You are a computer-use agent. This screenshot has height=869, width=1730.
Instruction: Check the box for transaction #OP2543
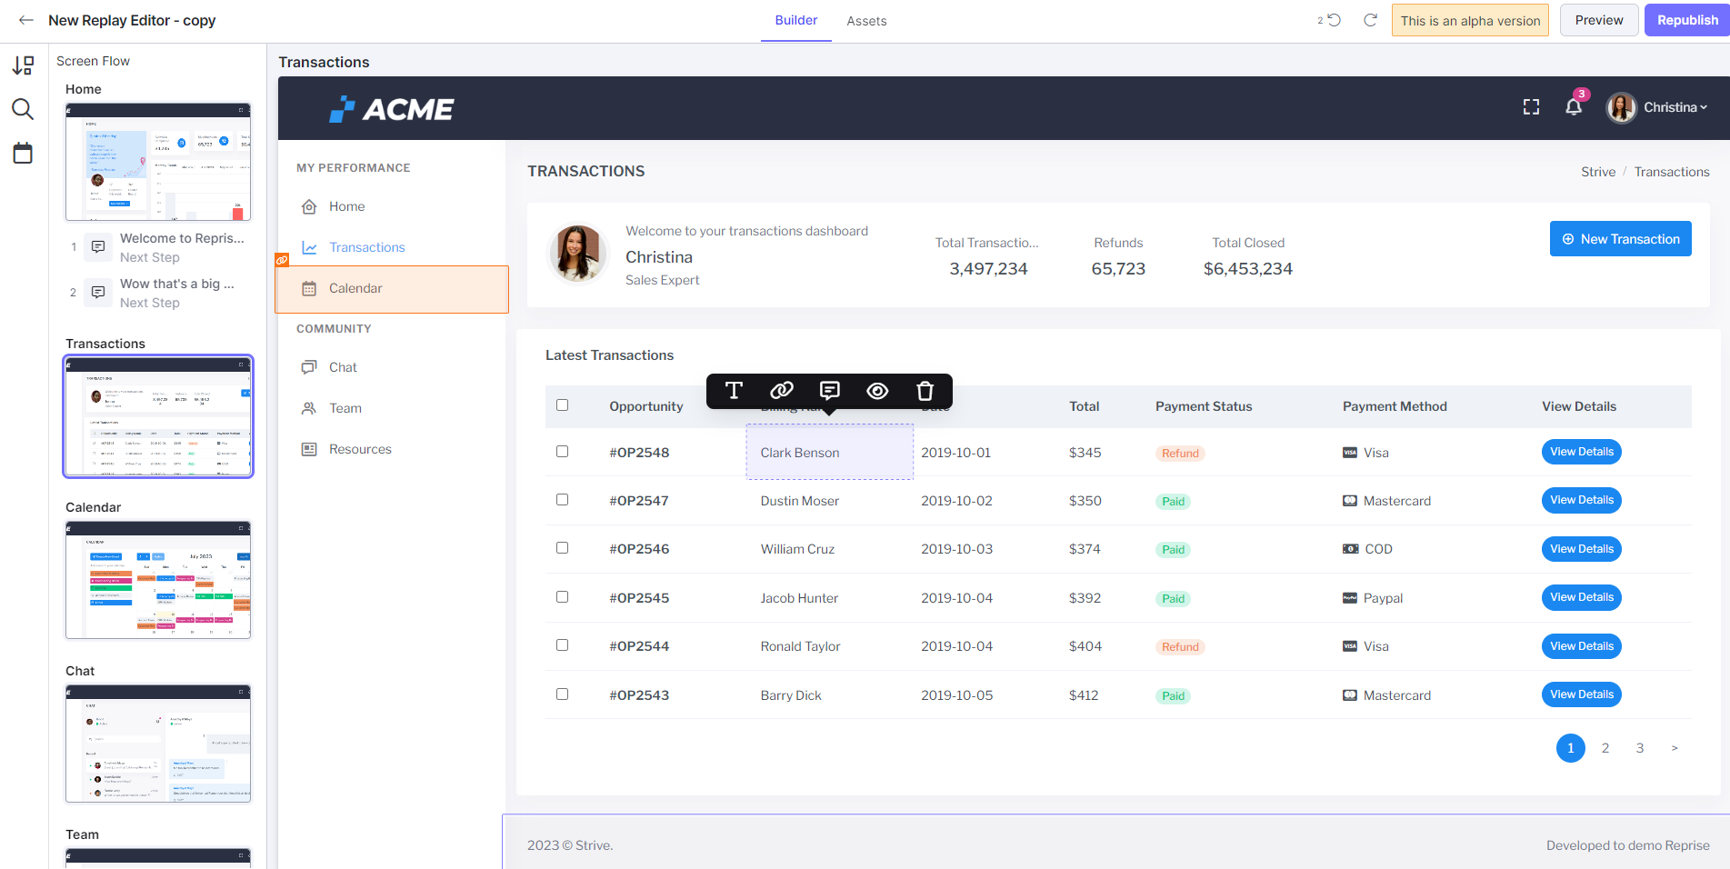(562, 694)
